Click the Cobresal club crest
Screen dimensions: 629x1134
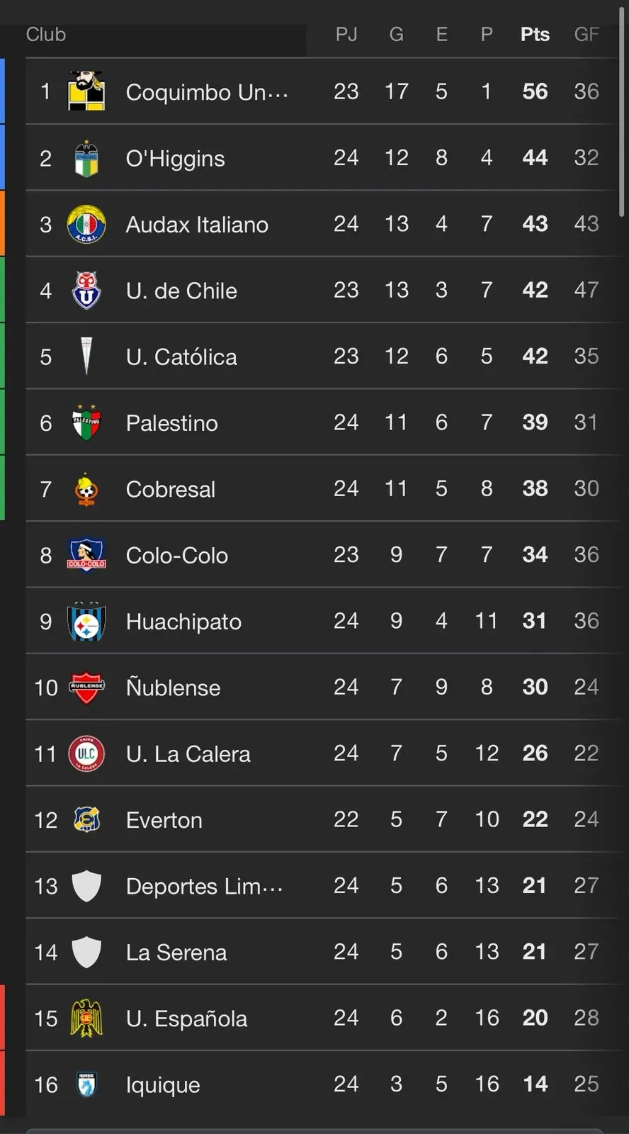86,489
